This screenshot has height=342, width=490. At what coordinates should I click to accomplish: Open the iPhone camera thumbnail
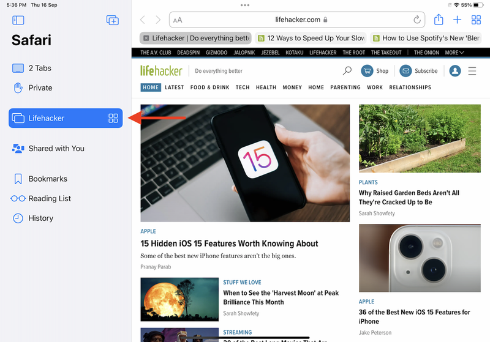(x=420, y=258)
